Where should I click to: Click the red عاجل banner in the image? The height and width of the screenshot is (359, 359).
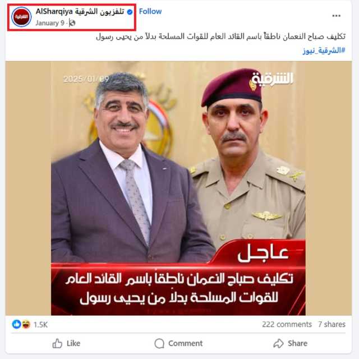[263, 253]
